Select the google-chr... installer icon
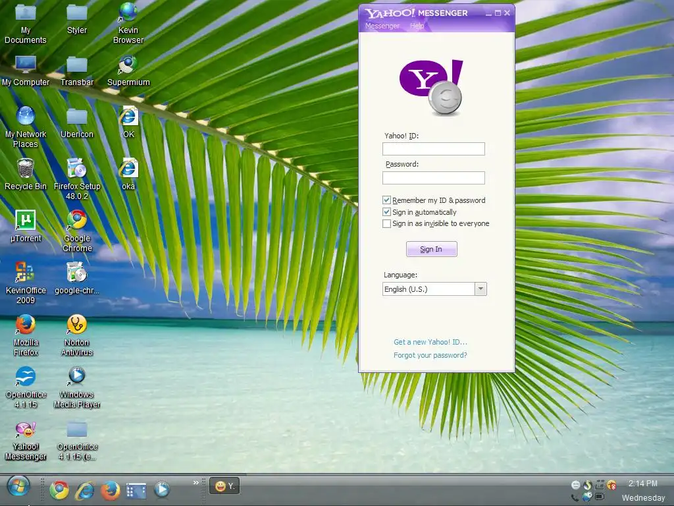The width and height of the screenshot is (674, 506). point(77,279)
